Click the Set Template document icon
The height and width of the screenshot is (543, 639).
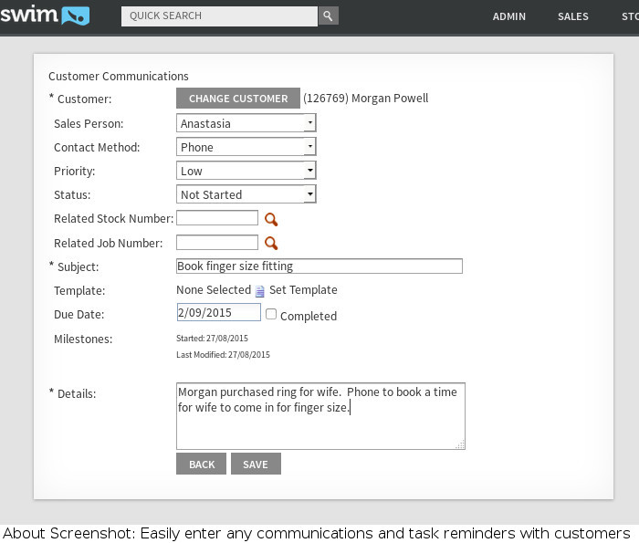[259, 291]
